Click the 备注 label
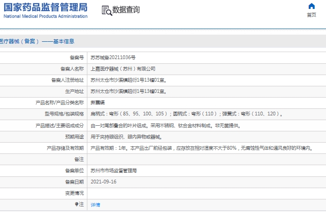 coord(79,159)
